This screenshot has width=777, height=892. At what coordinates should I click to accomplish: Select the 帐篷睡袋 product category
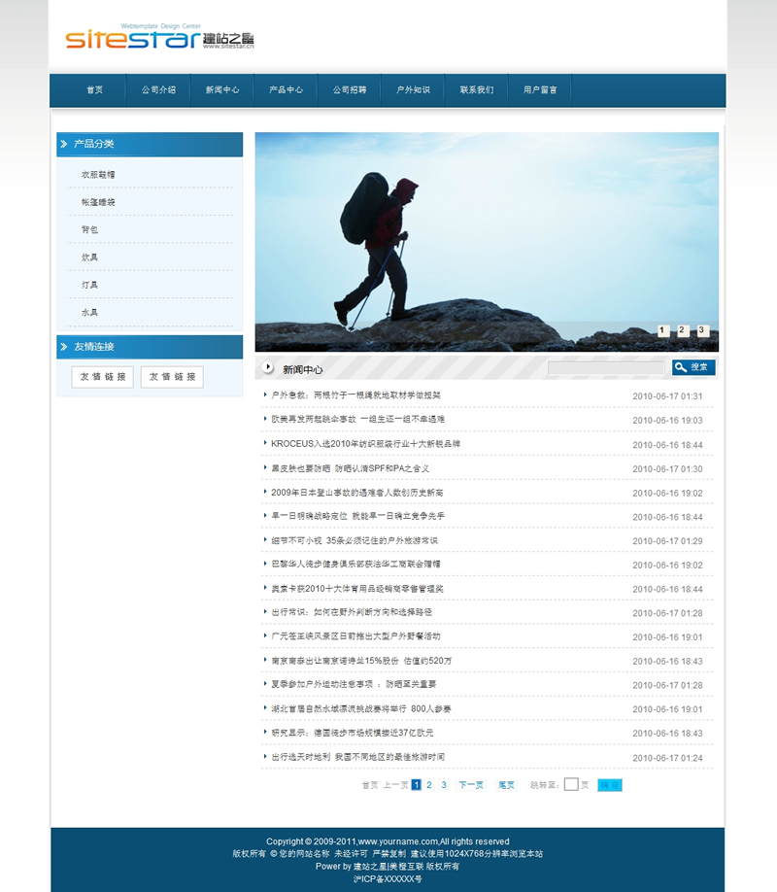coord(98,202)
